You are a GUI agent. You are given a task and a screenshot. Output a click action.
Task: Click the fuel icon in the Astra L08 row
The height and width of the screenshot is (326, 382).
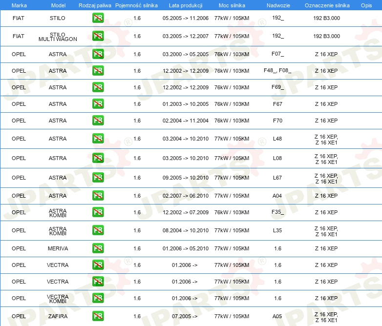[x=98, y=158]
